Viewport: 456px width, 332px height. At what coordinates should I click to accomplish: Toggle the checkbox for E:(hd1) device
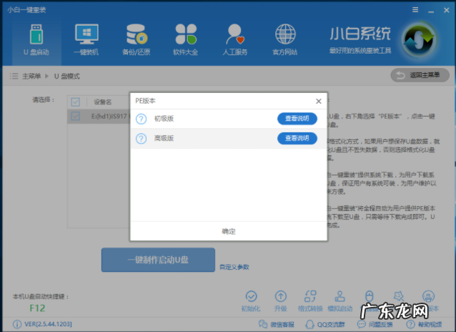[x=76, y=116]
